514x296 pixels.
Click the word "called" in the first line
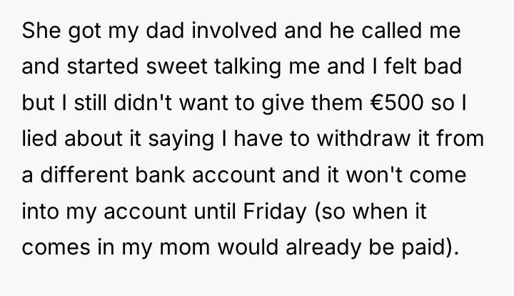(392, 31)
